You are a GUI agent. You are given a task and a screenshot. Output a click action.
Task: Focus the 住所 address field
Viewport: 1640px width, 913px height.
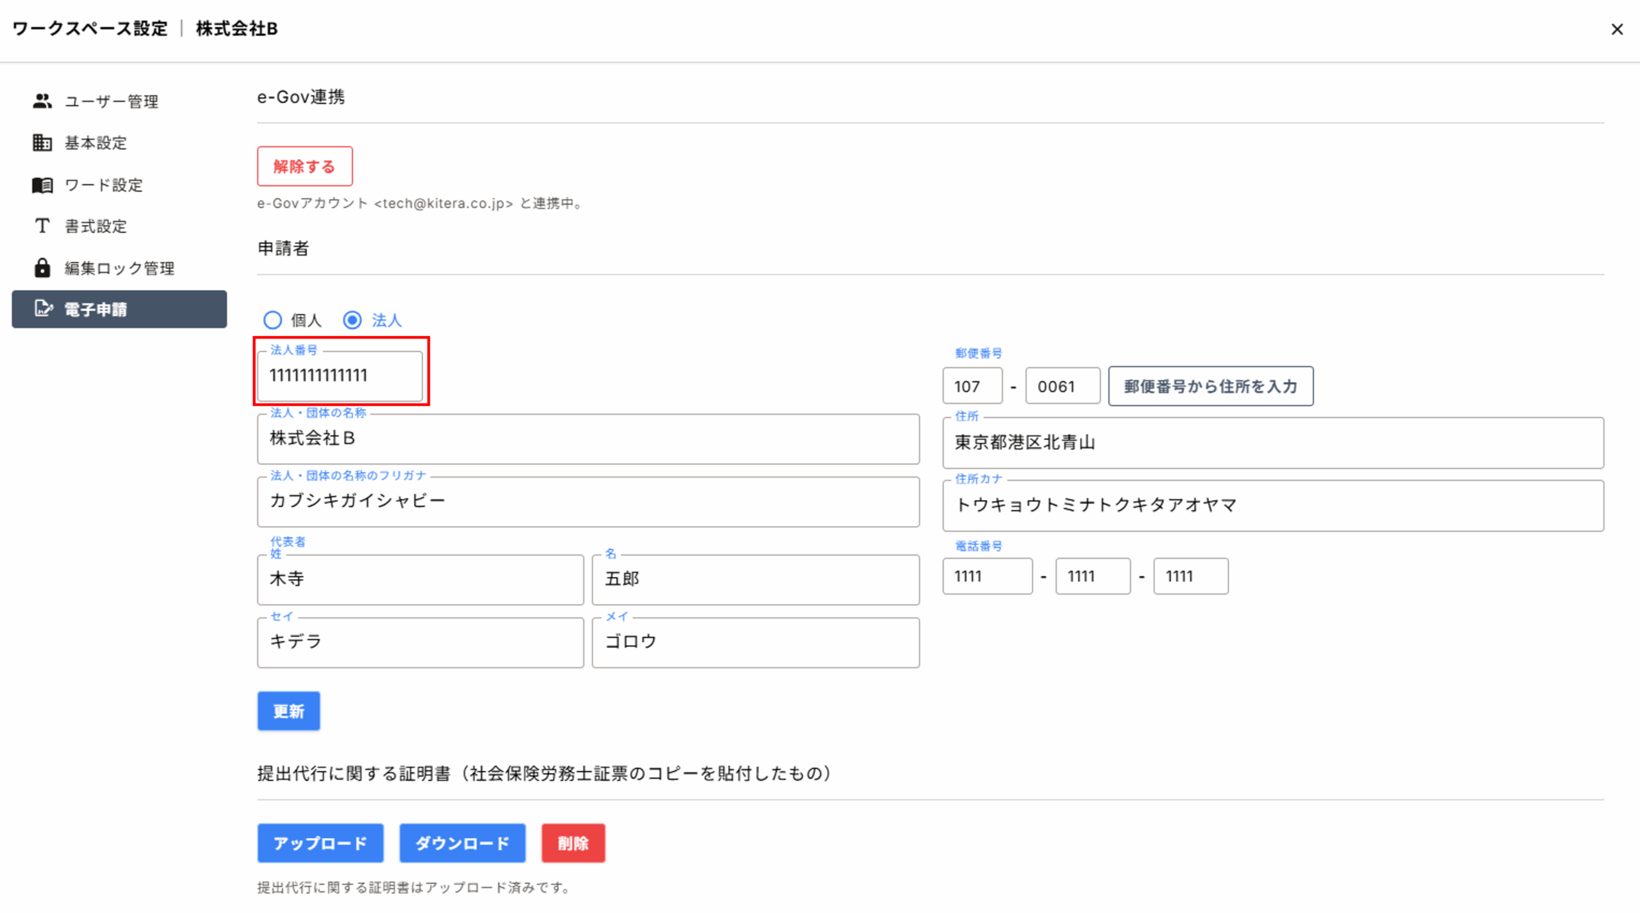tap(1272, 442)
